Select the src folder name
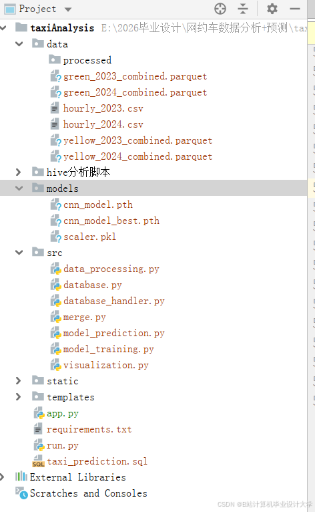This screenshot has width=315, height=512. pos(55,253)
